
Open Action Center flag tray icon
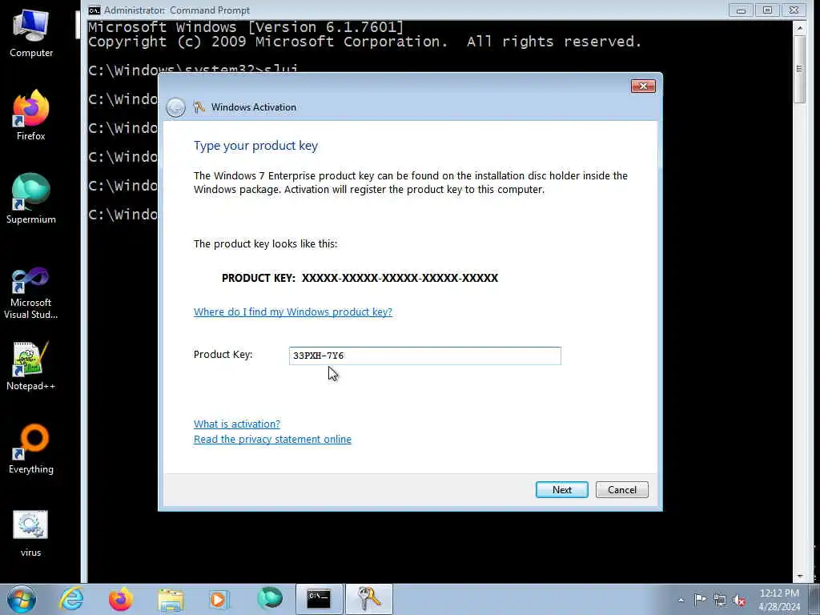pyautogui.click(x=700, y=599)
